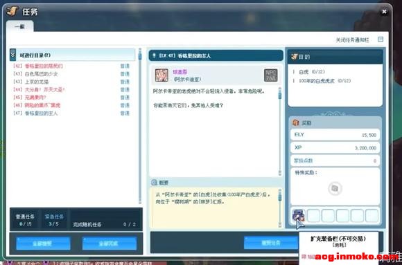402x265 pixels.
Task: Click the 全部接受 accept all button
Action: [43, 244]
